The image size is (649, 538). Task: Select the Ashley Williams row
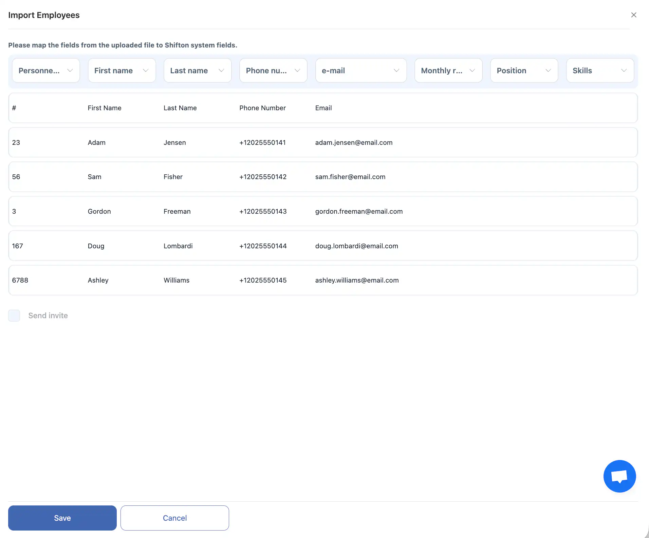coord(322,280)
